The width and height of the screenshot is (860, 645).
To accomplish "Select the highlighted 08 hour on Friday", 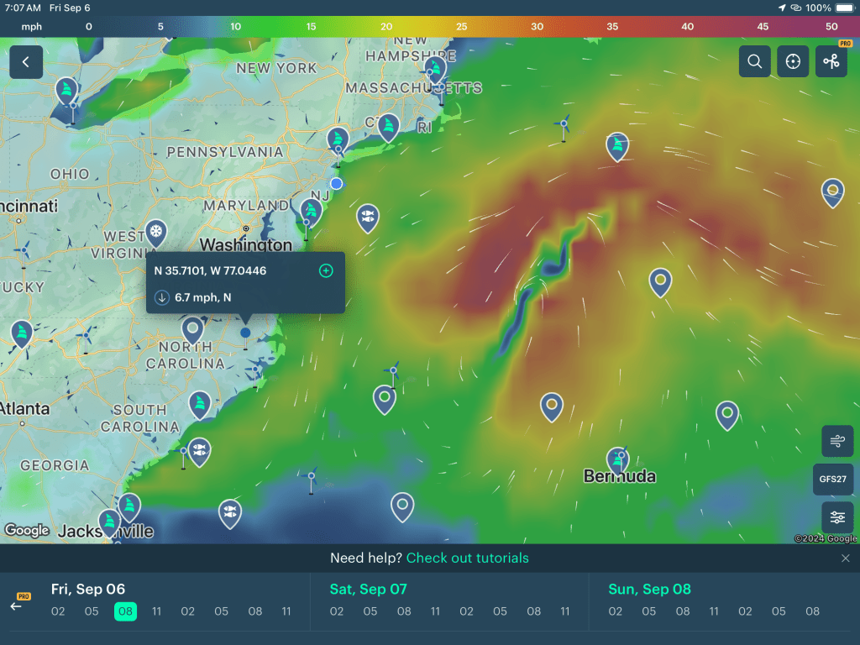I will tap(125, 611).
